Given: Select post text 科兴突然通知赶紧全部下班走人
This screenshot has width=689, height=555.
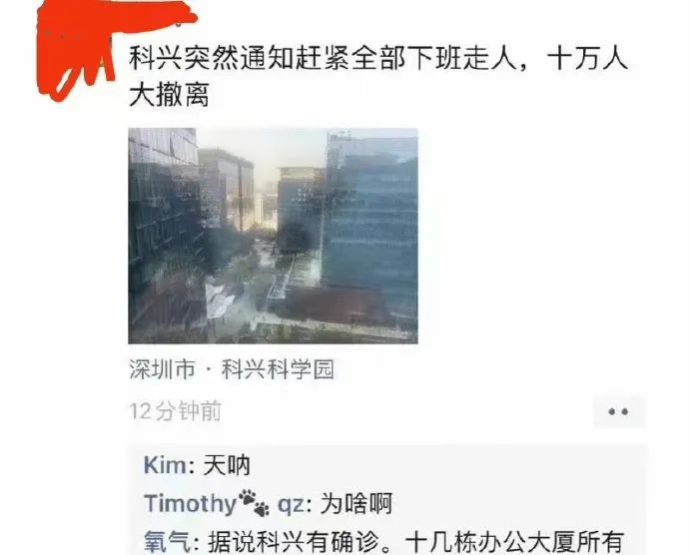Looking at the screenshot, I should (323, 59).
